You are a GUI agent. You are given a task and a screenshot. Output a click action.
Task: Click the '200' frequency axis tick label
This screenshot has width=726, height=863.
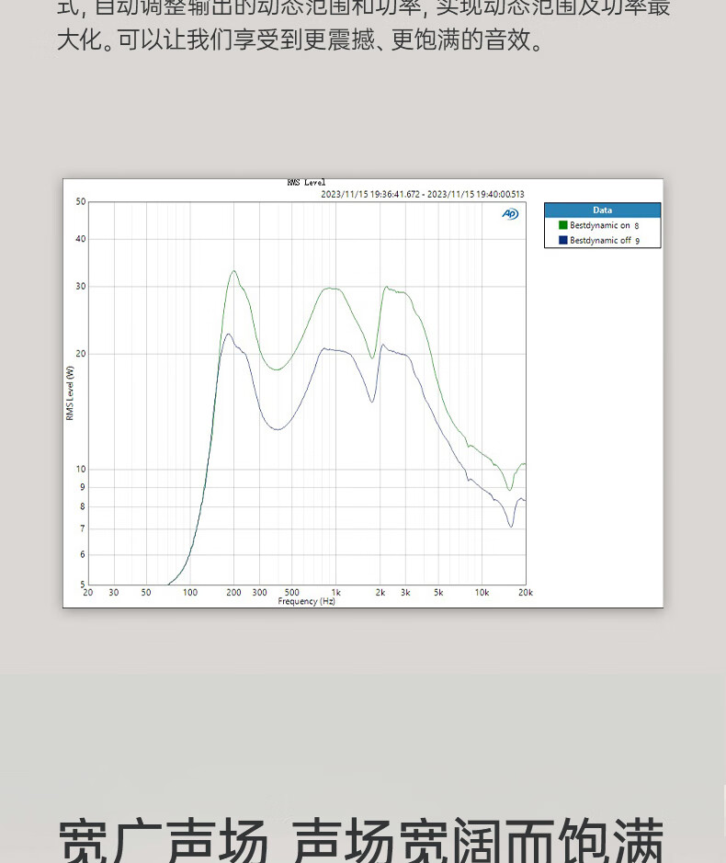pos(233,592)
